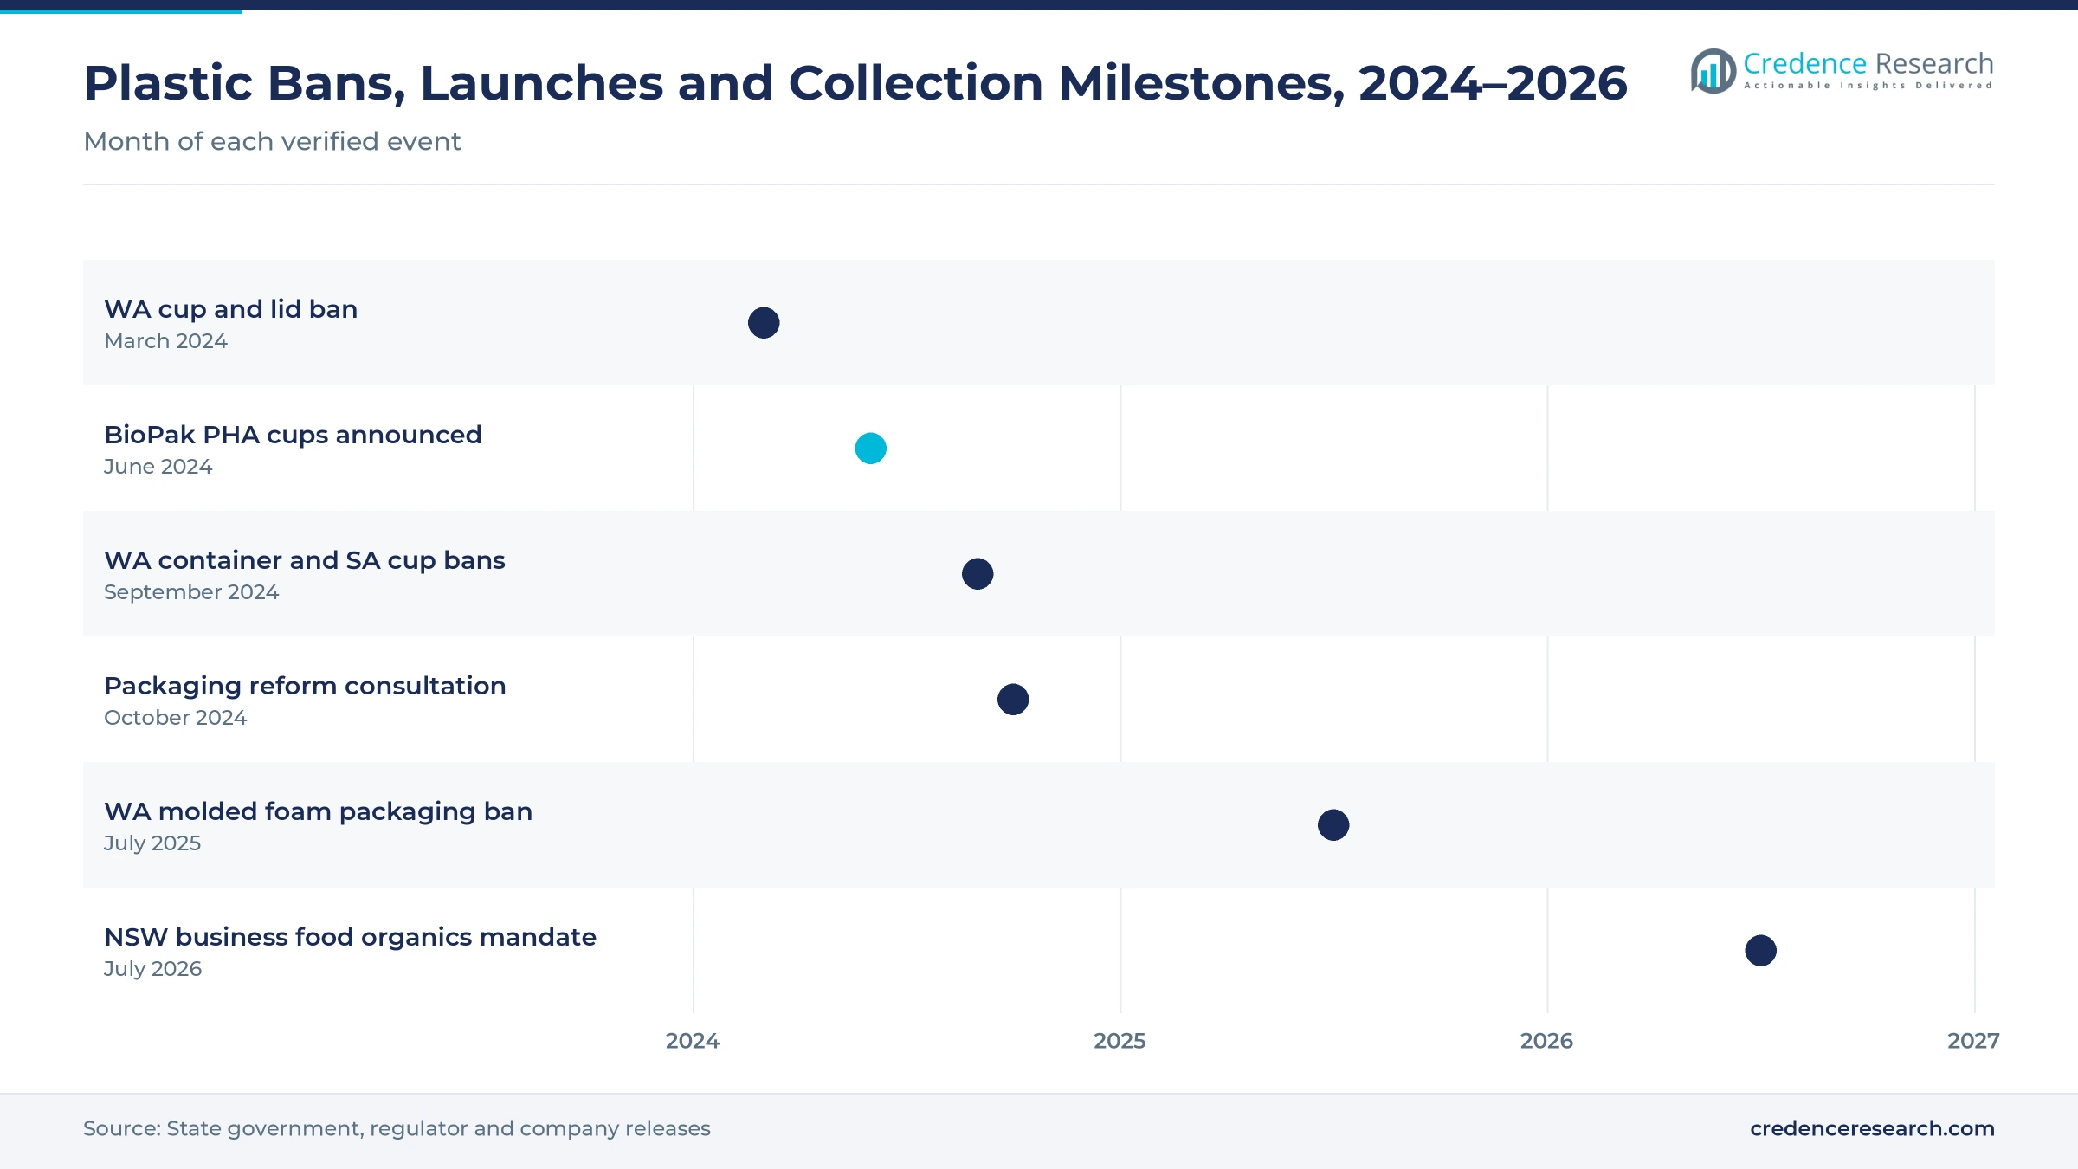
Task: Click the 'NSW business food organics mandate' label
Action: pos(350,937)
